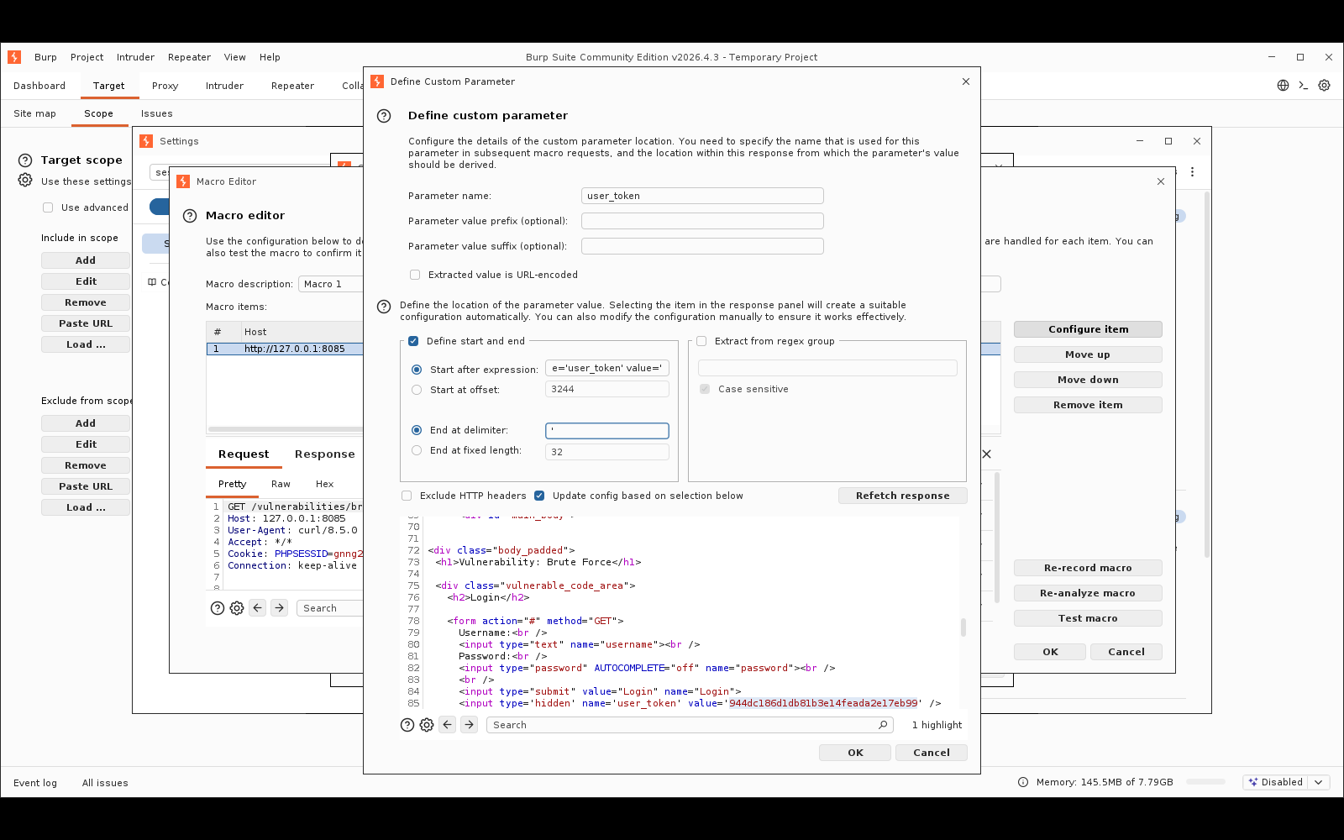Screen dimensions: 1344x840
Task: Switch to the Proxy tab
Action: (x=165, y=86)
